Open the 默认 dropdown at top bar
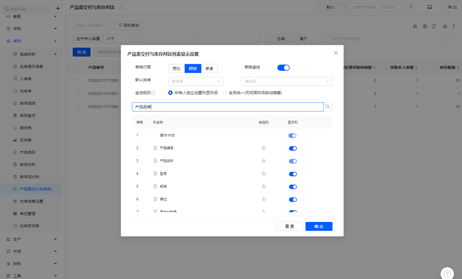Screen dimensions: 462x279 tap(332, 7)
